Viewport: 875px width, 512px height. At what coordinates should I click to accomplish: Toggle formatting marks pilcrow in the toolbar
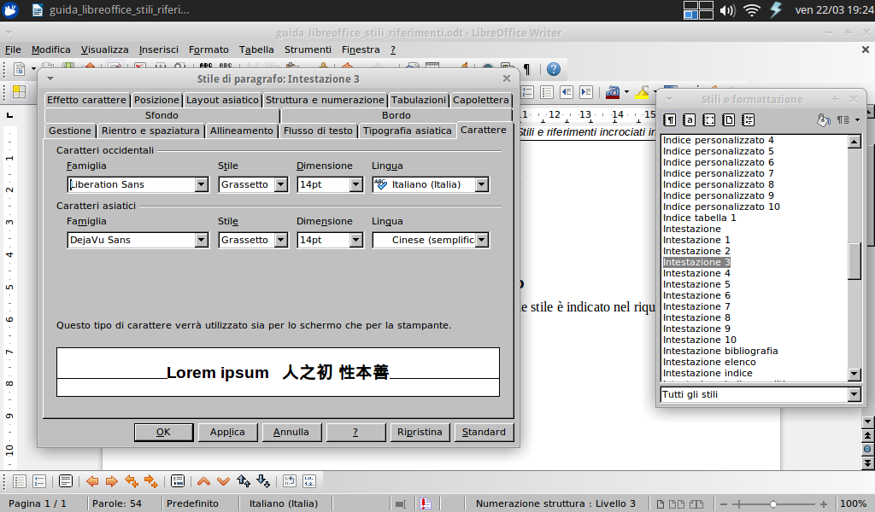pos(526,69)
